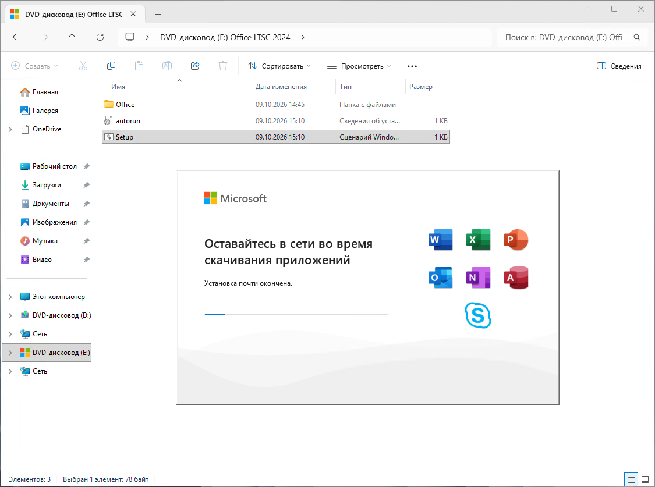Select the Office folder row
Screen dimensions: 655x487
(276, 104)
